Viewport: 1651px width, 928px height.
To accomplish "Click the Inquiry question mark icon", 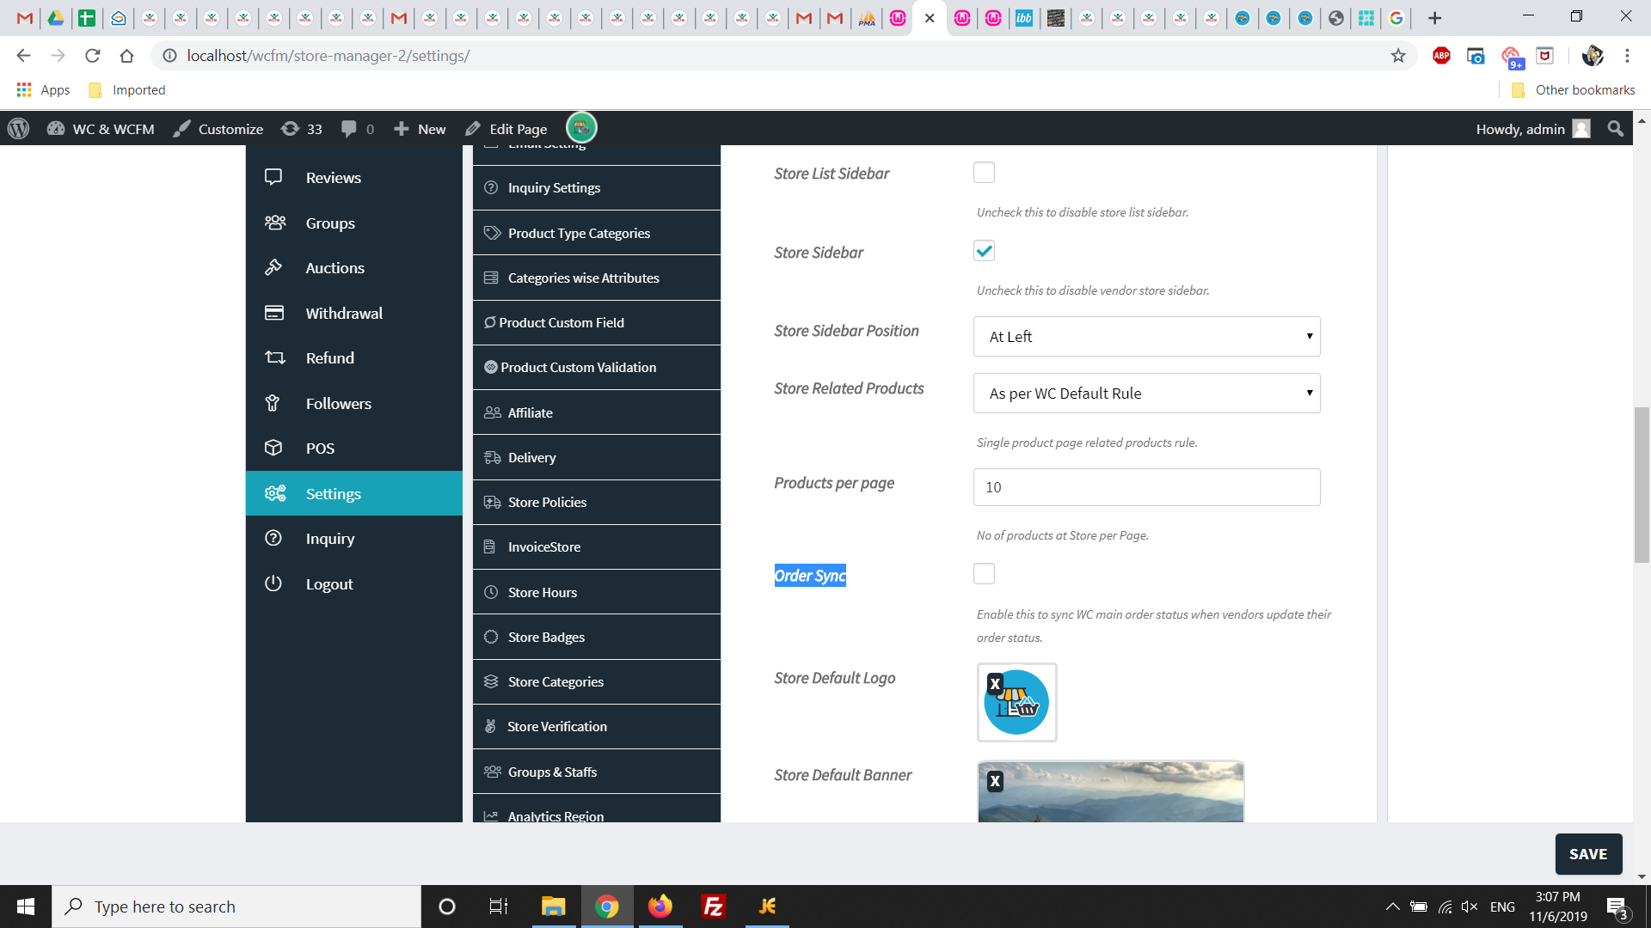I will pos(273,538).
